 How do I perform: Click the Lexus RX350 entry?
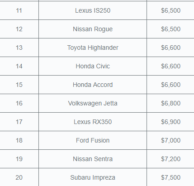(93, 122)
